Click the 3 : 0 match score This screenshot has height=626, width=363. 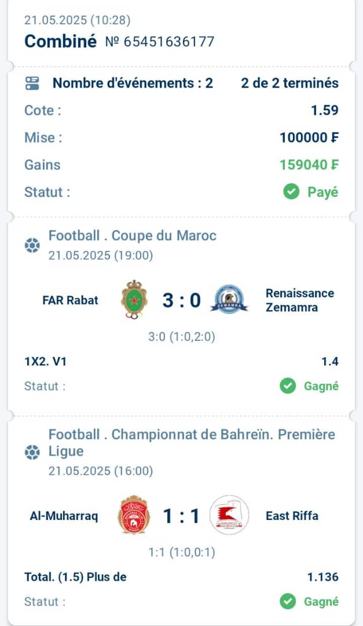pos(182,300)
